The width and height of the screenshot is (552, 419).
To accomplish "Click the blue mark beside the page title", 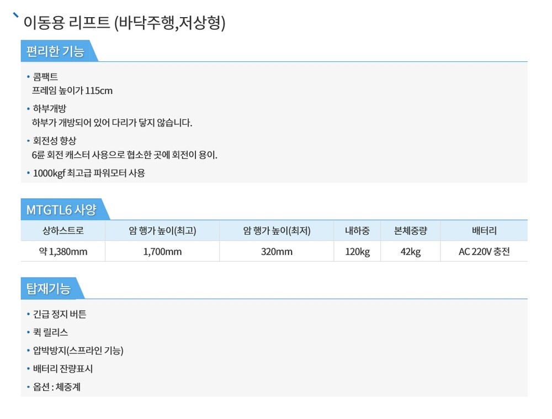I will 16,15.
